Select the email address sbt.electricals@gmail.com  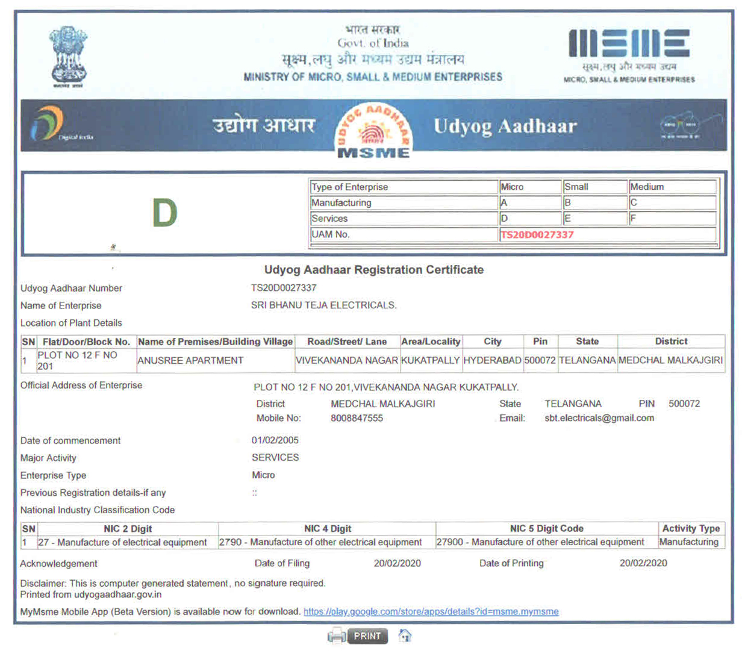click(599, 418)
